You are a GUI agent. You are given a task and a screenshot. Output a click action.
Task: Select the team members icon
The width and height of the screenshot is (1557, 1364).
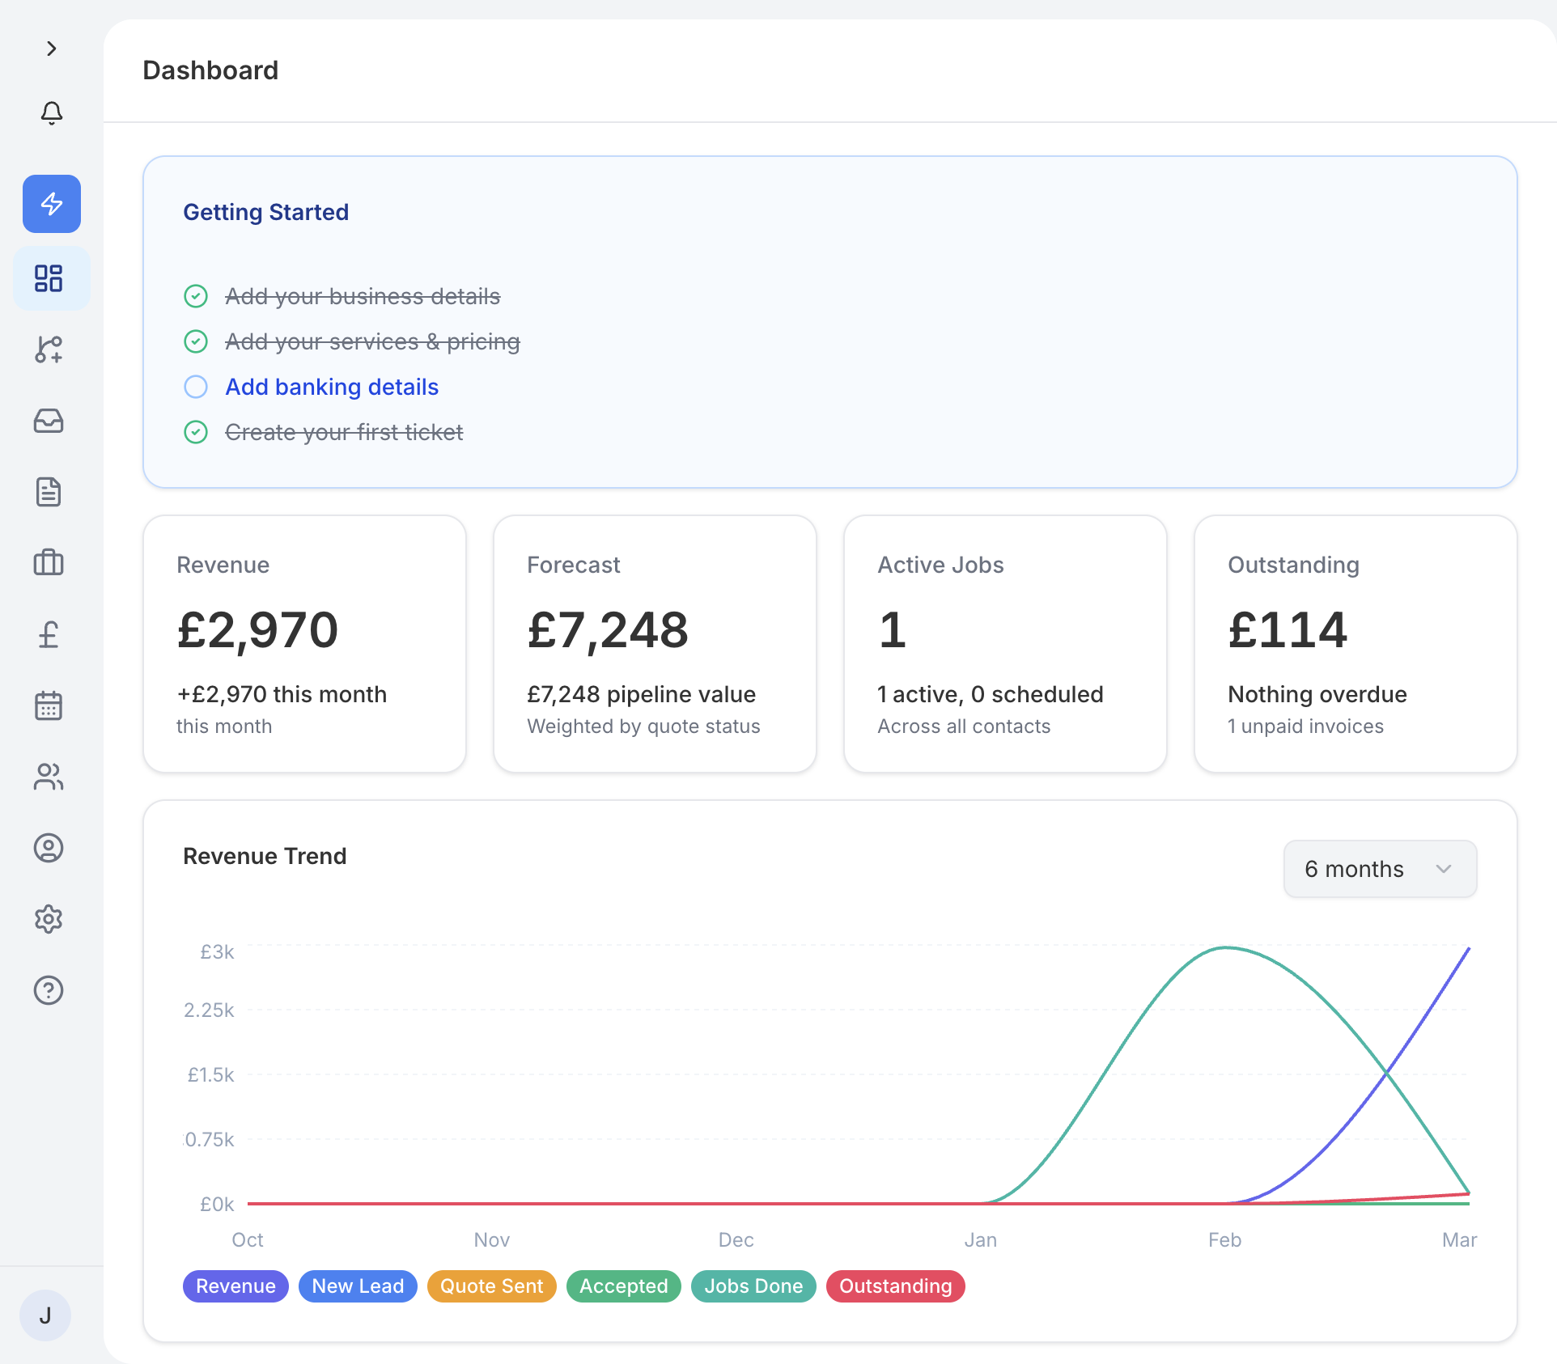point(49,777)
